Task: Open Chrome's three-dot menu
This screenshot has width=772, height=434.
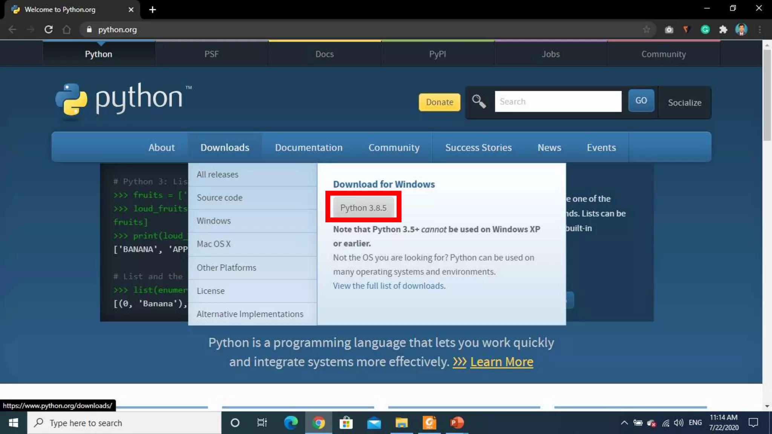Action: click(760, 29)
